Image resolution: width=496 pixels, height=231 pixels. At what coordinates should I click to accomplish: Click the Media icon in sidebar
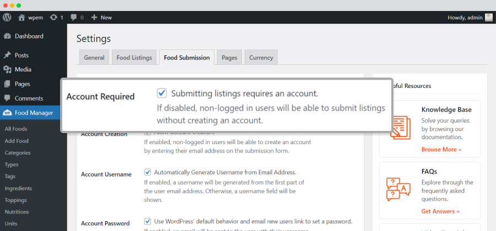coord(7,69)
